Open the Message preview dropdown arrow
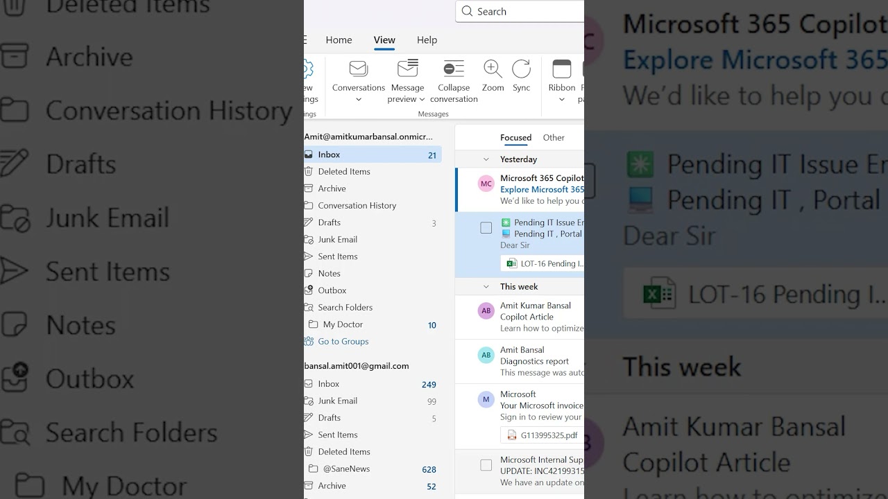Screen dimensions: 888x499 [422, 100]
